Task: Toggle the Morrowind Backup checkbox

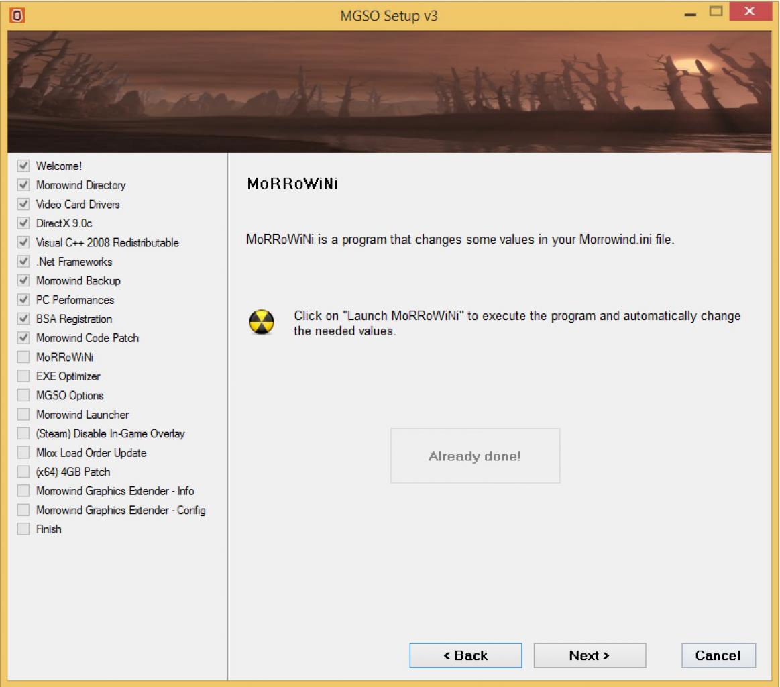Action: (x=23, y=280)
